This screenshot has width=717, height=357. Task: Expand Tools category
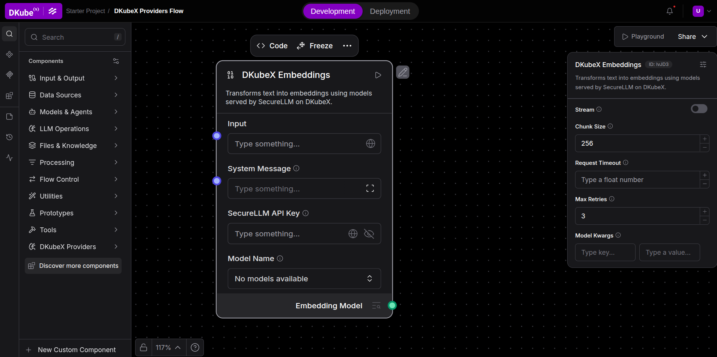74,230
